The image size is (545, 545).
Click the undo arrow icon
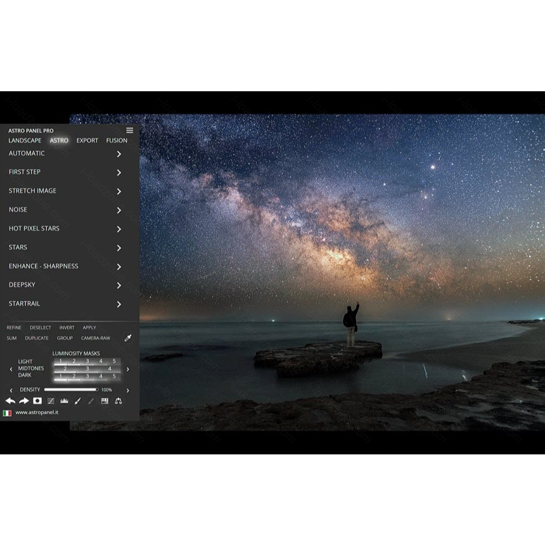coord(10,401)
